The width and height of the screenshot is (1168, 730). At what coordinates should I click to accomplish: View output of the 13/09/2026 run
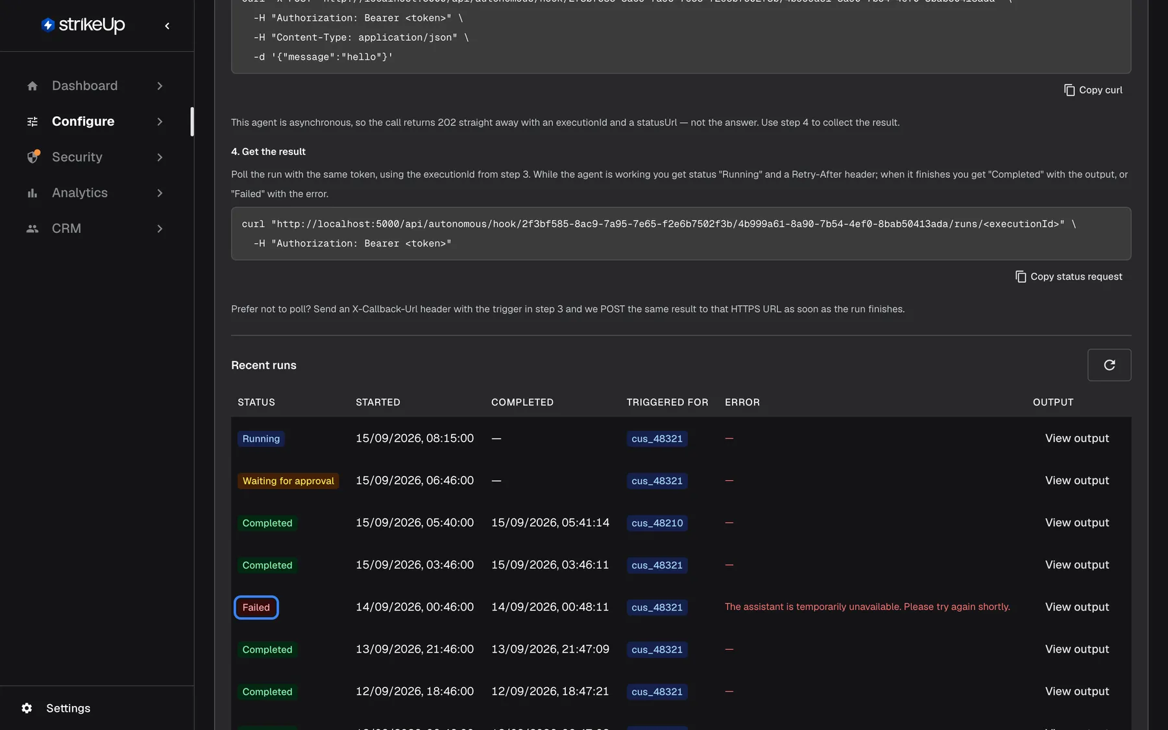1077,649
